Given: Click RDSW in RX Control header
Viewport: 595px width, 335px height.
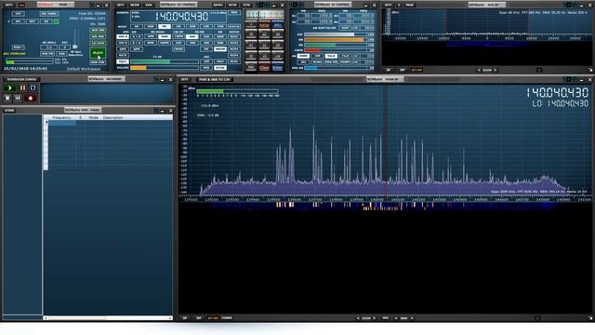Looking at the screenshot, I should [135, 5].
